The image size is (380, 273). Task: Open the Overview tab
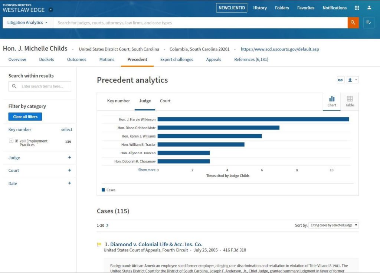pyautogui.click(x=17, y=60)
